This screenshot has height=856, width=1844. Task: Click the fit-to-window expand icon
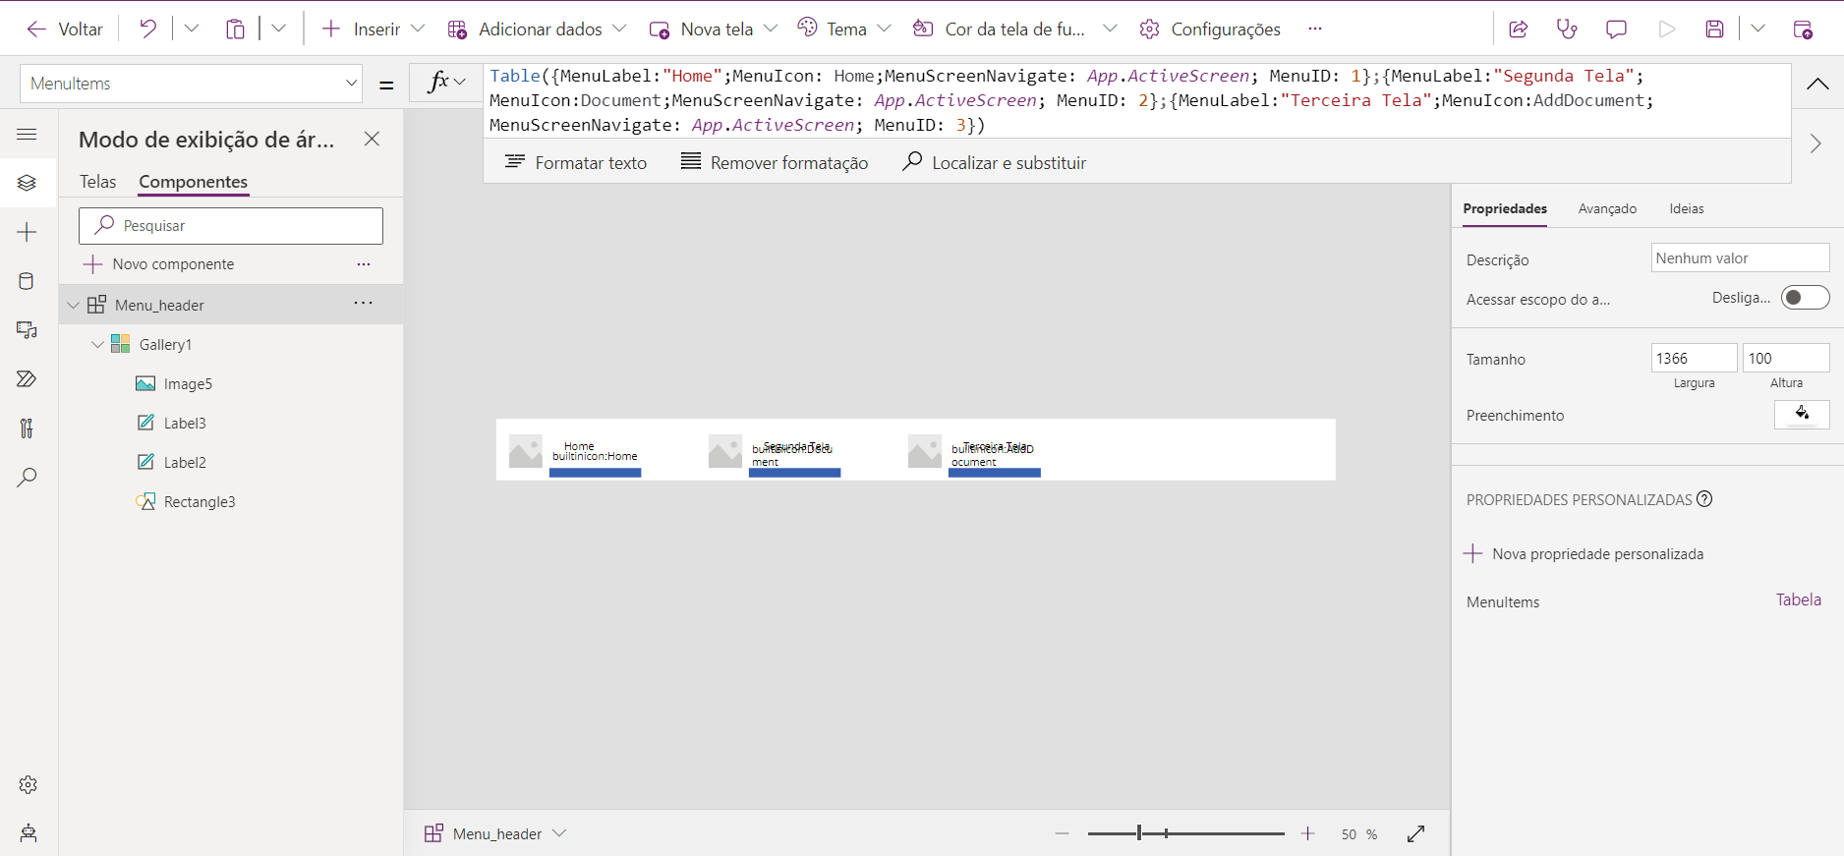click(x=1415, y=833)
